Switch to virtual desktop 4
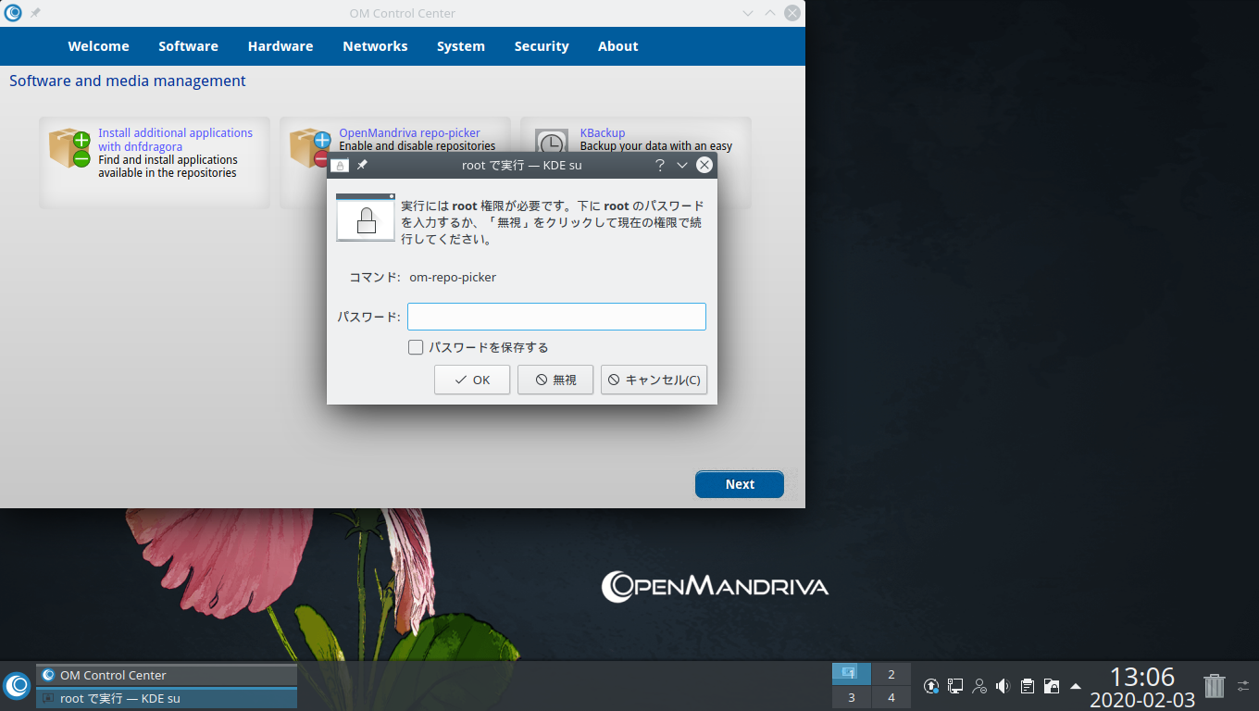The height and width of the screenshot is (711, 1259). (891, 697)
